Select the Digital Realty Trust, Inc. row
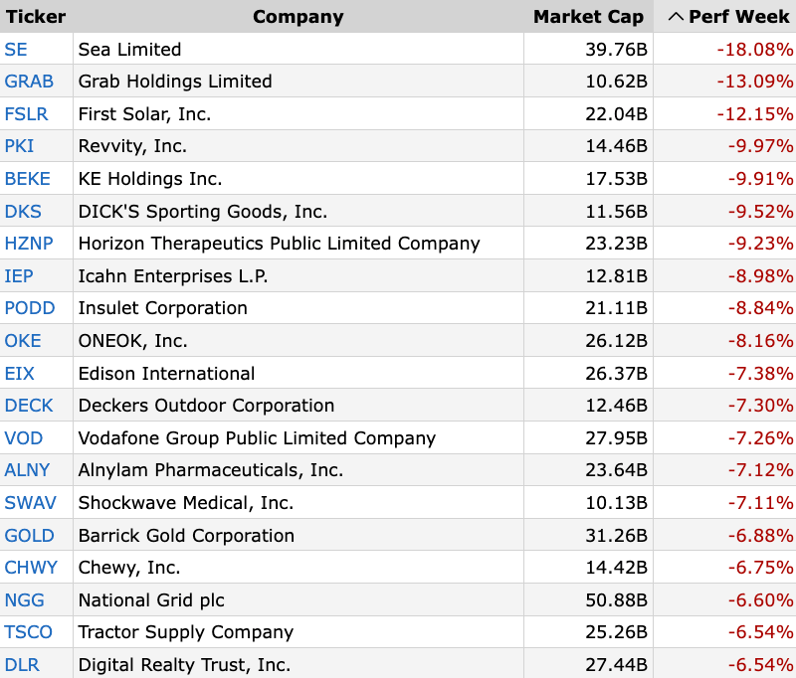The height and width of the screenshot is (678, 796). click(398, 663)
